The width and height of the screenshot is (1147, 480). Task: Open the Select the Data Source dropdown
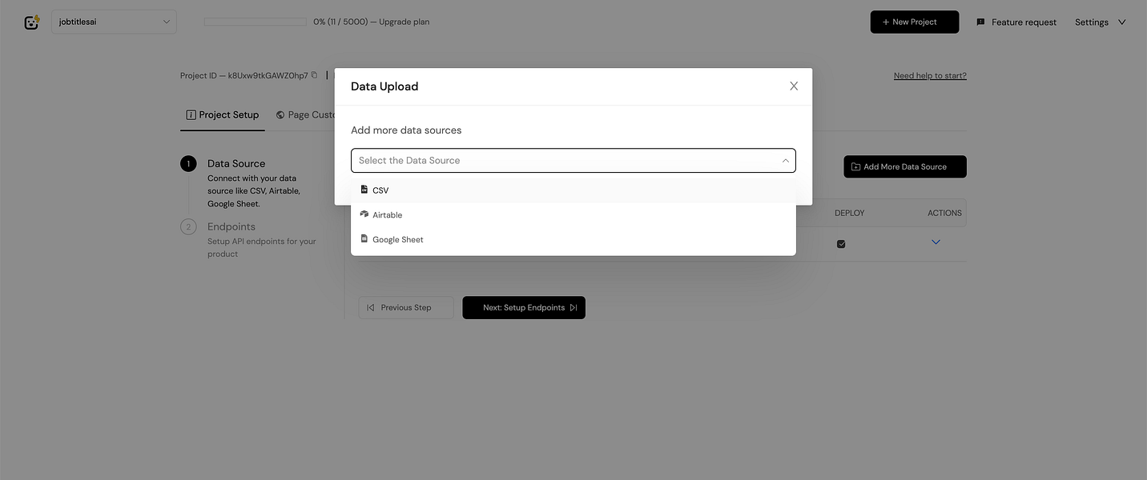pos(573,161)
